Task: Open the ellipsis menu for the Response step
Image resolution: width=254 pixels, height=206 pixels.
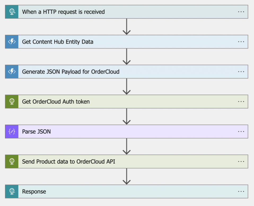Action: [241, 191]
